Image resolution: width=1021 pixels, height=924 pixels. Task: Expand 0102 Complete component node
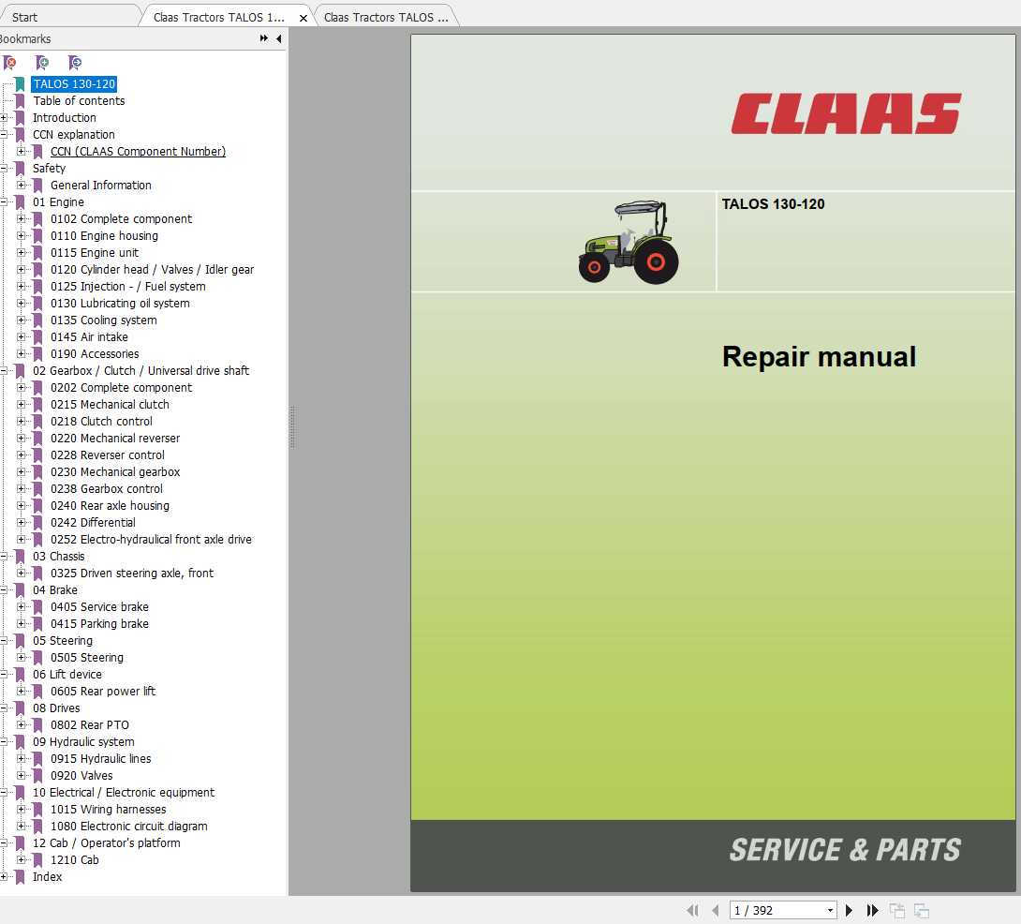click(22, 219)
